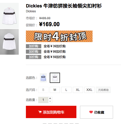121x124 pixels.
Task: Toggle the 已收藏 favorite button
Action: tap(96, 112)
